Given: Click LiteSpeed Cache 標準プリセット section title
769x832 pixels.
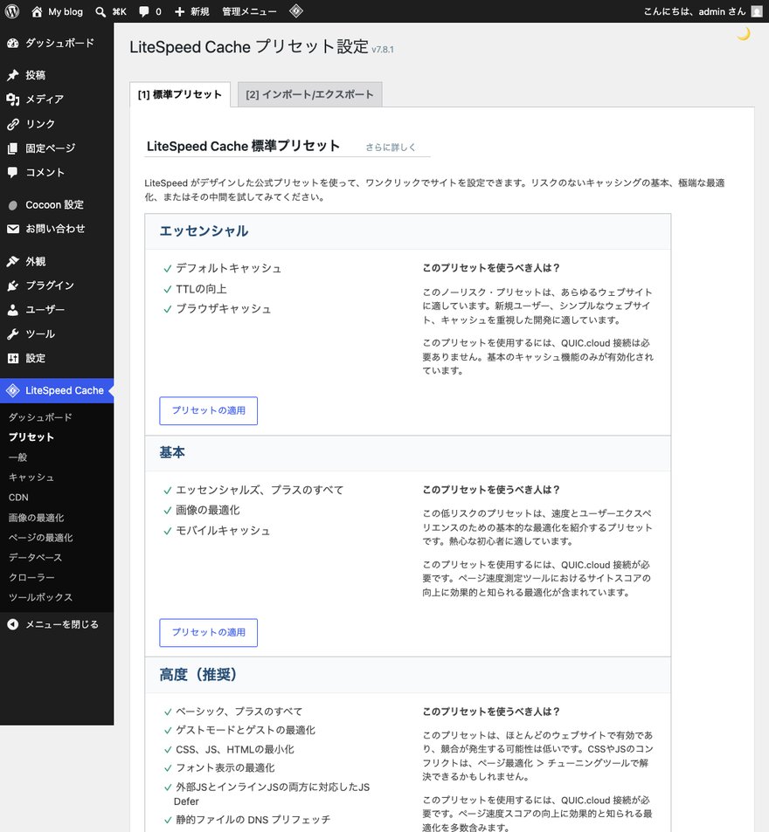Looking at the screenshot, I should pos(243,146).
